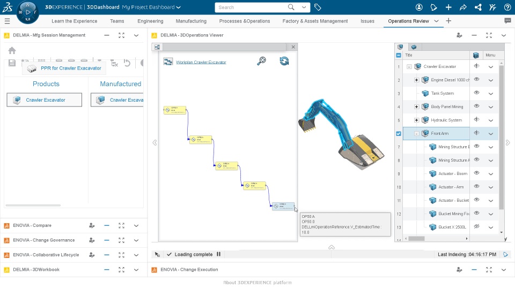
Task: Collapse the Front Arm node
Action: pyautogui.click(x=416, y=134)
